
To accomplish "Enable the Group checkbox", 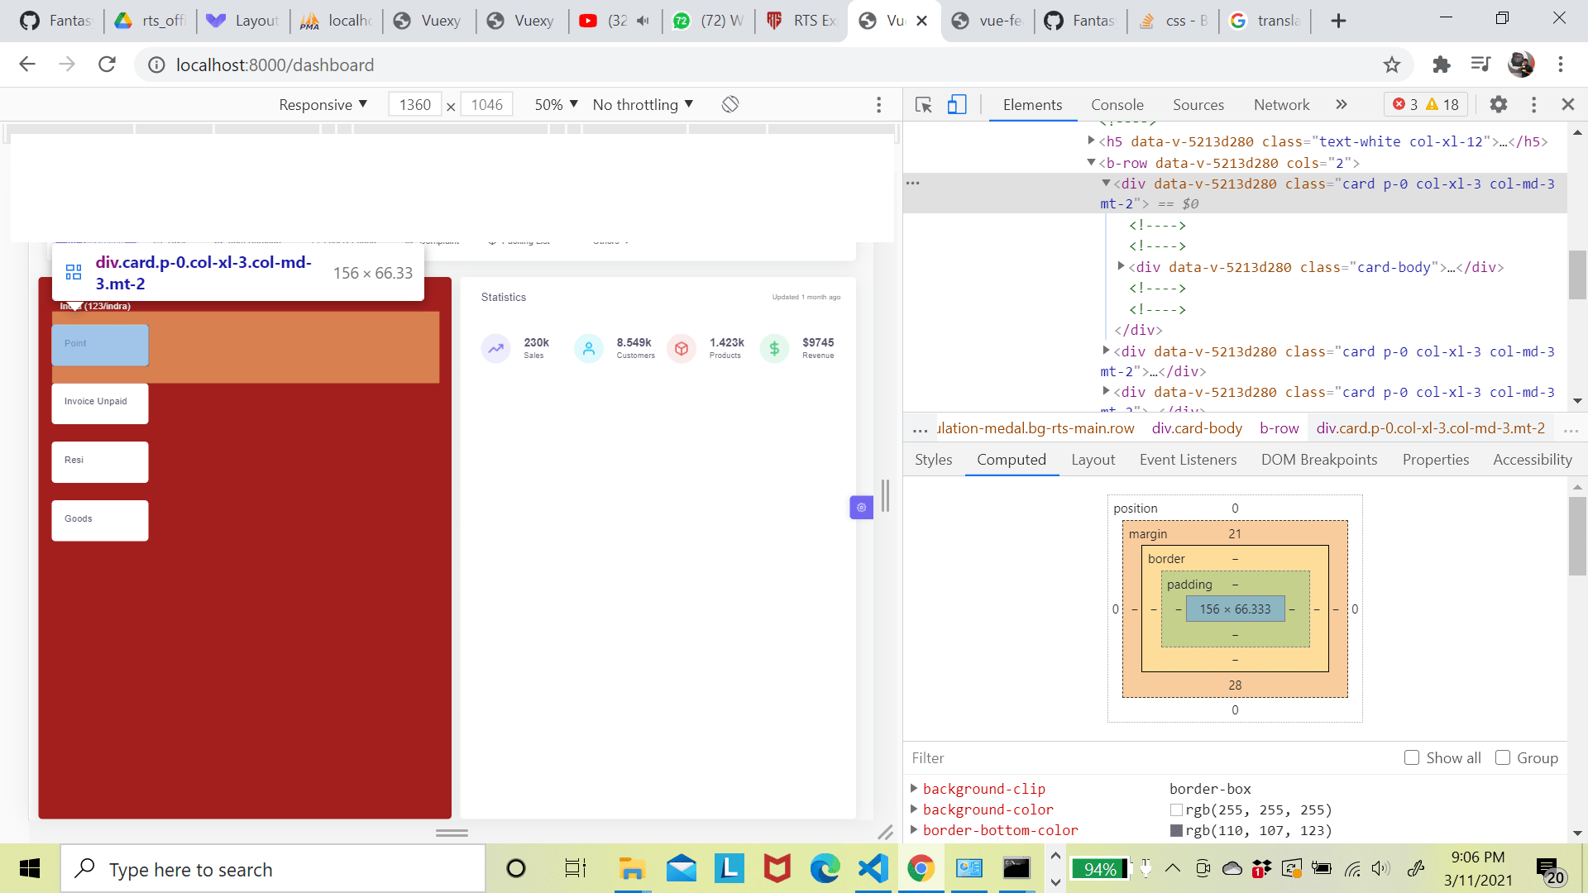I will coord(1502,757).
